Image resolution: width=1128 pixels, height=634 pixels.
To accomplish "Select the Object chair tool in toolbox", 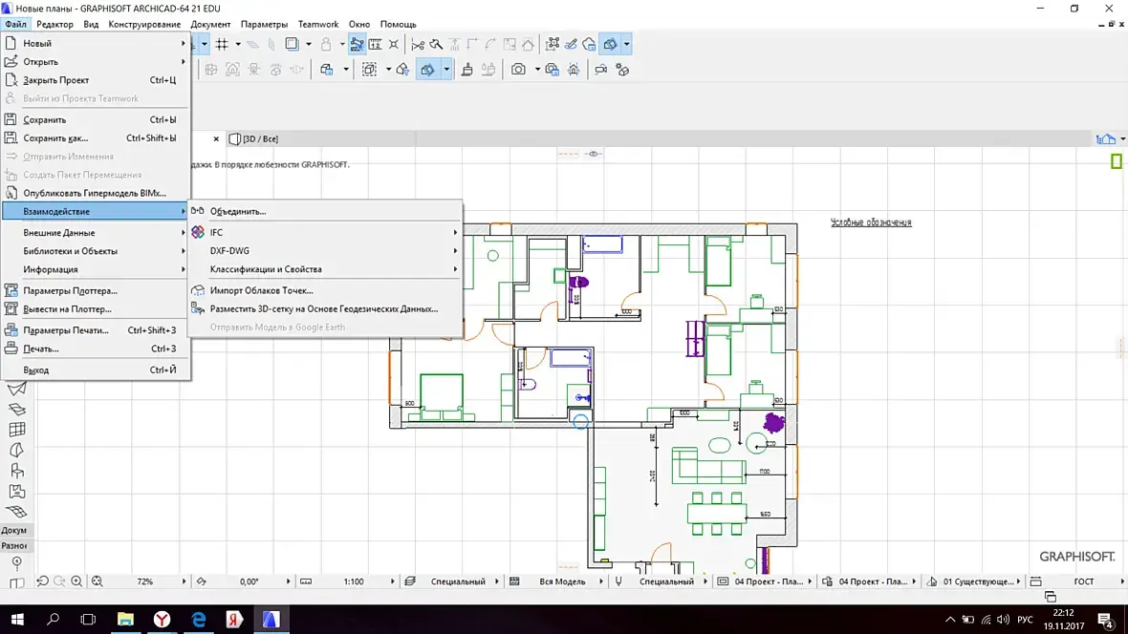I will click(x=16, y=471).
